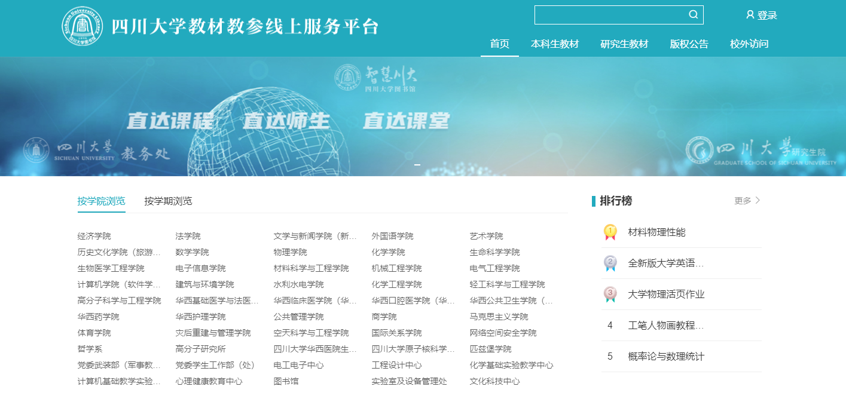Image resolution: width=846 pixels, height=411 pixels.
Task: Open ranked book 材料物理性能
Action: tap(657, 232)
